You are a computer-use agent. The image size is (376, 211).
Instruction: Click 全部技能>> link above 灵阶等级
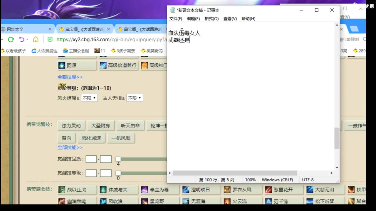[x=70, y=77]
